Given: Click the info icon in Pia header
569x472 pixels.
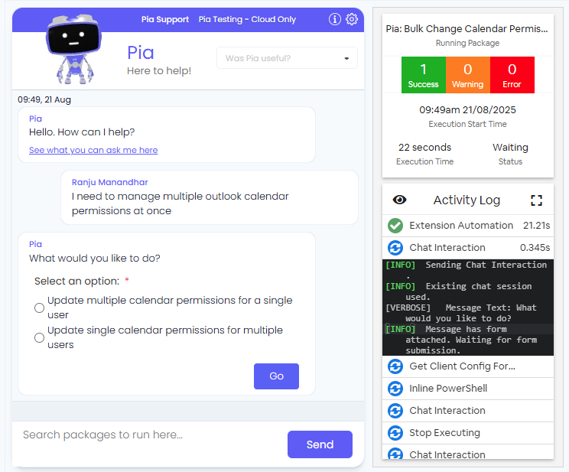Looking at the screenshot, I should (334, 19).
